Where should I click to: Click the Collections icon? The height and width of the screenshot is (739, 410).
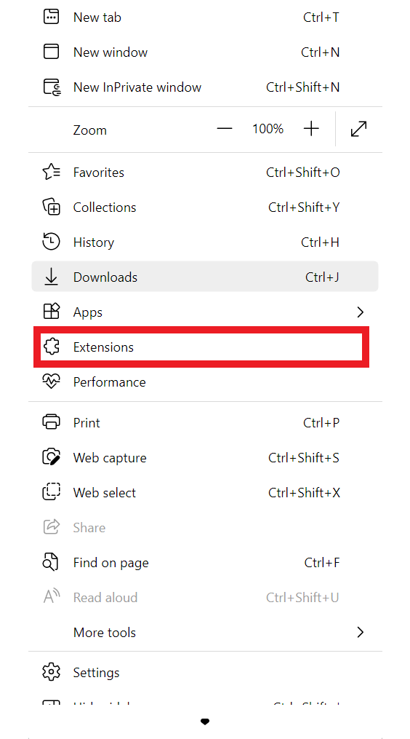click(x=52, y=208)
